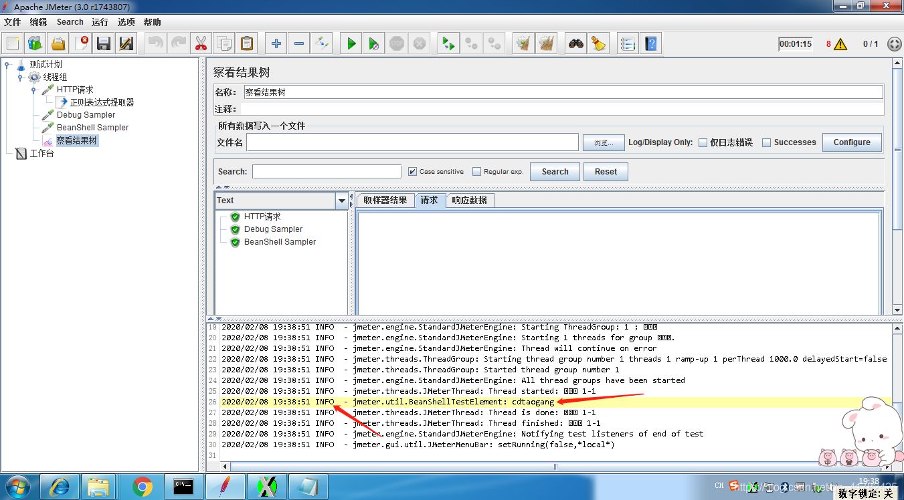This screenshot has width=904, height=500.
Task: Click the log panel horizontal scrollbar
Action: [554, 467]
